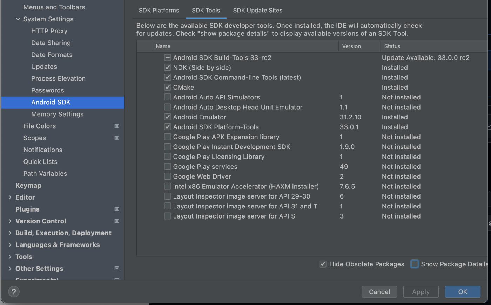491x305 pixels.
Task: Expand the Other Settings section
Action: [x=10, y=269]
